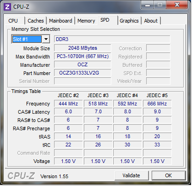This screenshot has width=192, height=186.
Task: Click the OCZ manufacturer field
Action: click(82, 64)
